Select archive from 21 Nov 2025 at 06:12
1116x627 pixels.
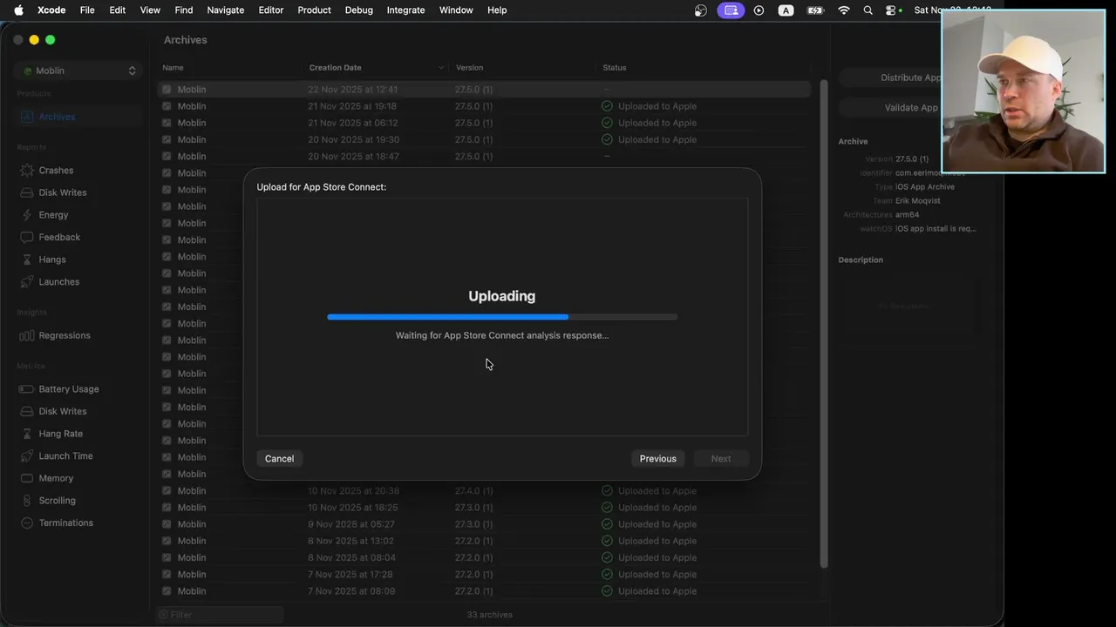[484, 123]
